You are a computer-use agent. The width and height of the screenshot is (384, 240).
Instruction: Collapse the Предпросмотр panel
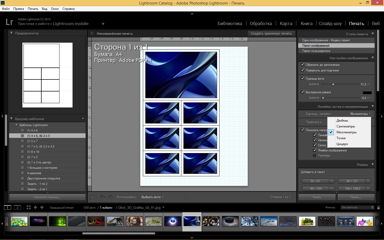coord(11,33)
